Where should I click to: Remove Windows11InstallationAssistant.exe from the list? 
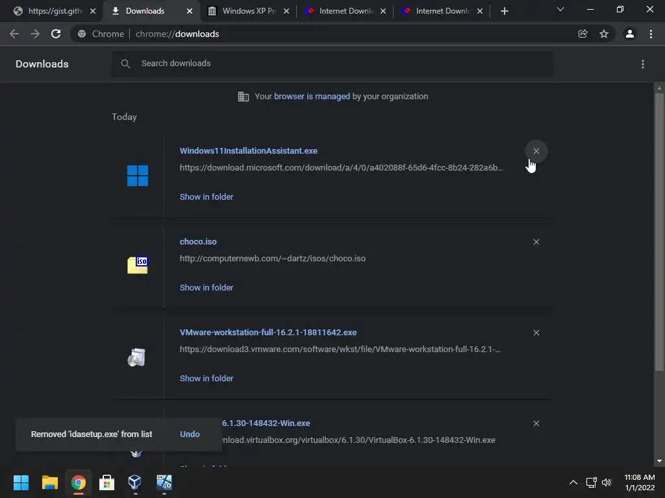[536, 151]
